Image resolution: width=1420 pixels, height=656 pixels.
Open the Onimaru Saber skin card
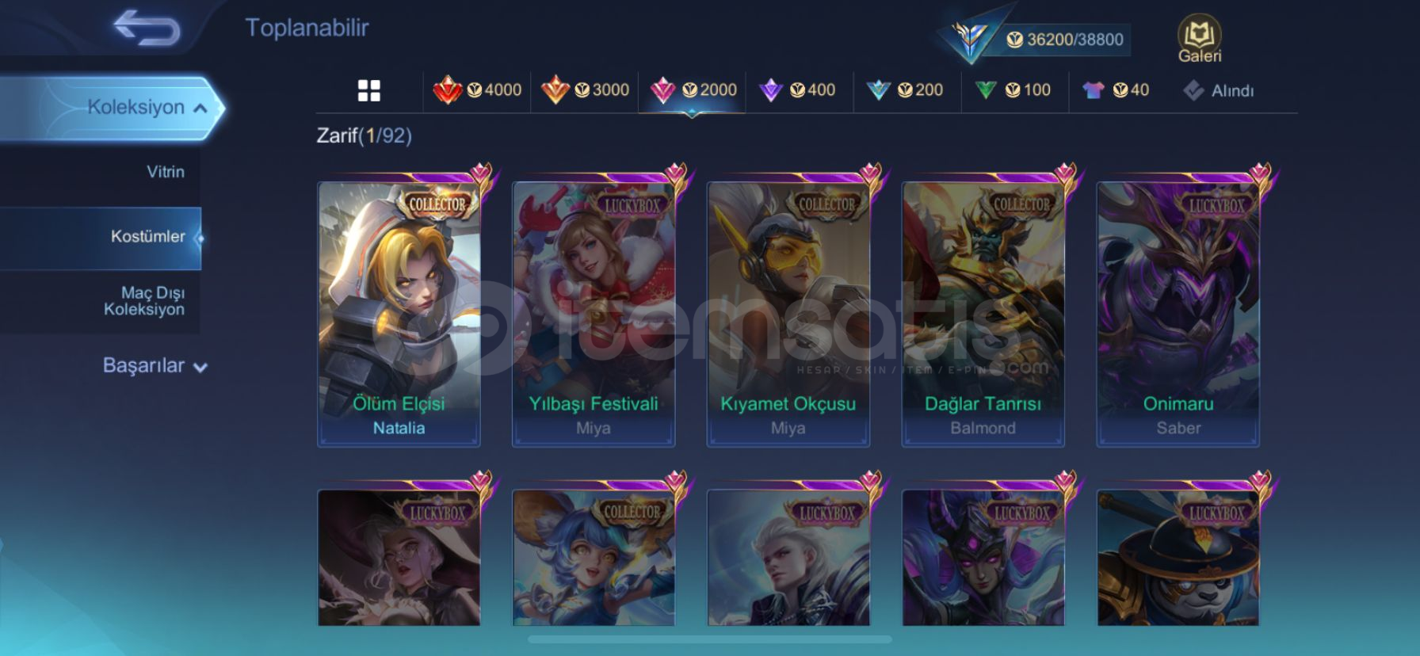pyautogui.click(x=1178, y=315)
